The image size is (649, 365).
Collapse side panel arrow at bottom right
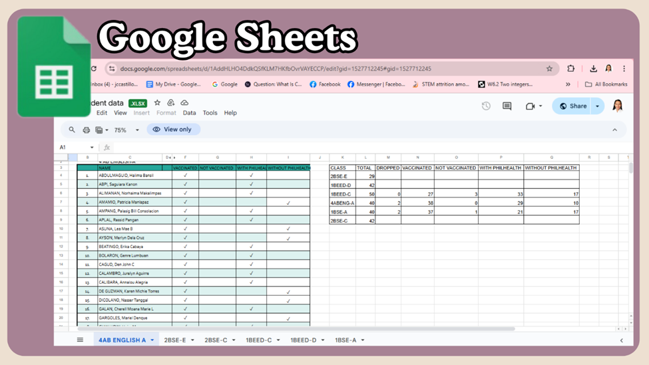click(621, 340)
